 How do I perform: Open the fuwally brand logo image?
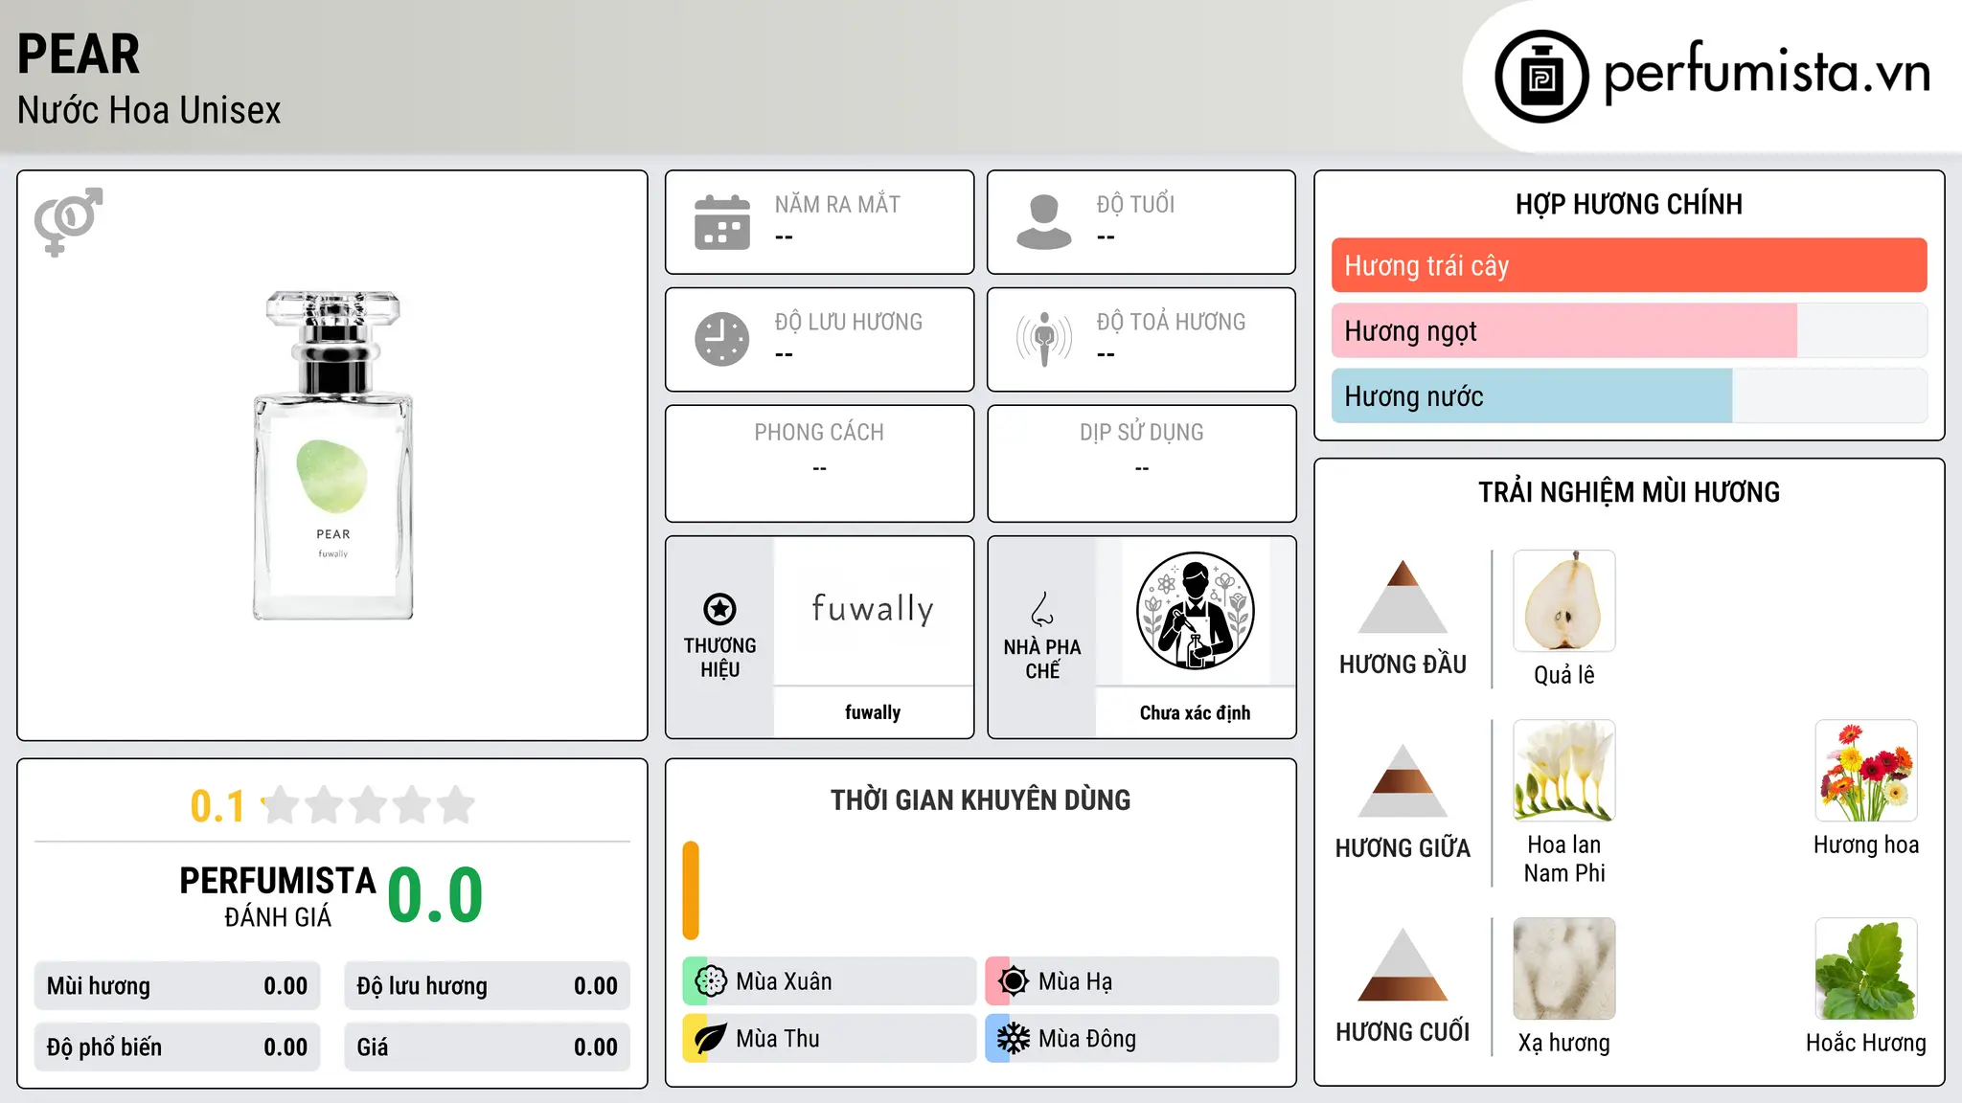pyautogui.click(x=873, y=611)
